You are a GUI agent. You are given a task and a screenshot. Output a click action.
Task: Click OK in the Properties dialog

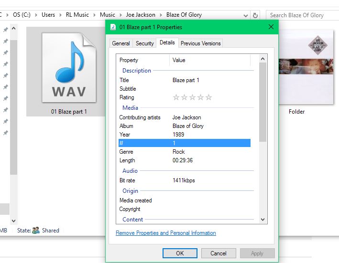click(x=180, y=253)
